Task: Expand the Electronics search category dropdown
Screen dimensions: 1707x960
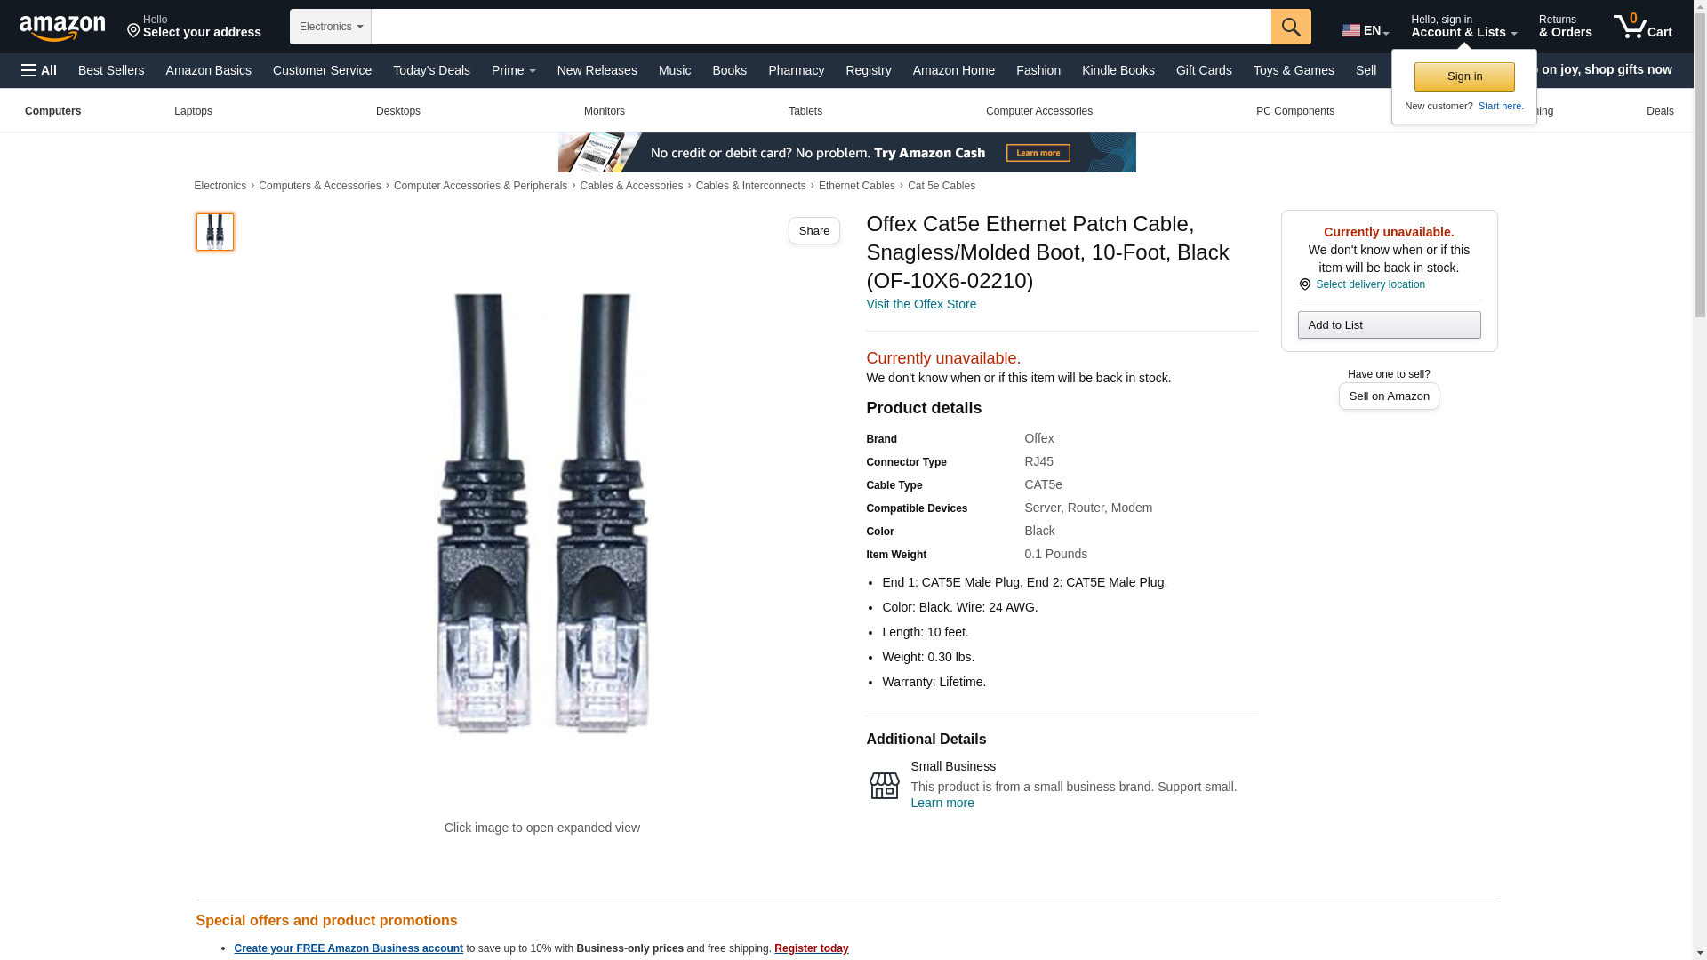Action: pyautogui.click(x=331, y=27)
